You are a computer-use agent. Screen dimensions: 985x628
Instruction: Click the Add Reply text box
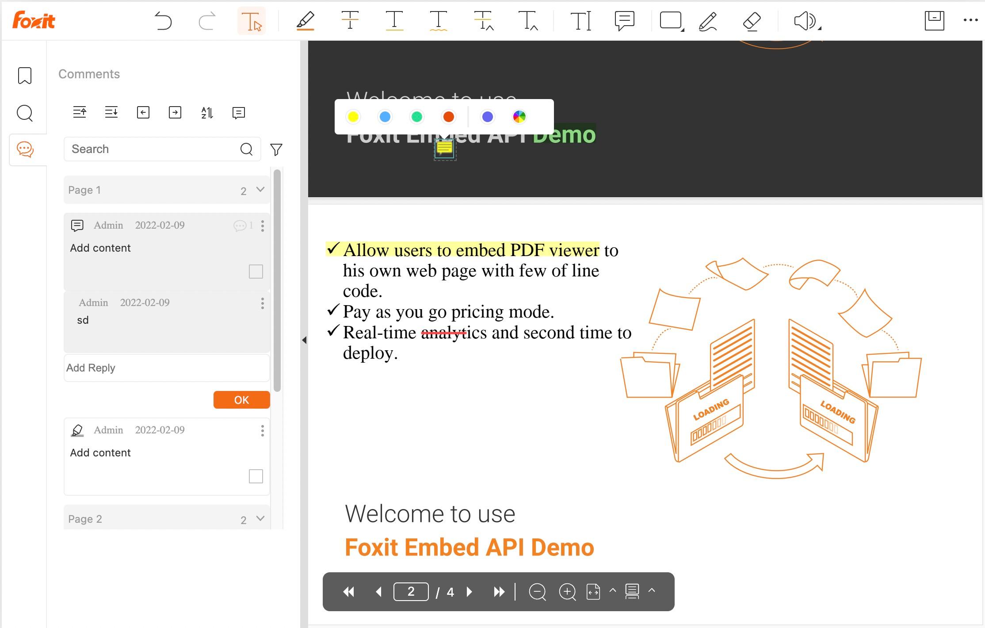(x=167, y=368)
